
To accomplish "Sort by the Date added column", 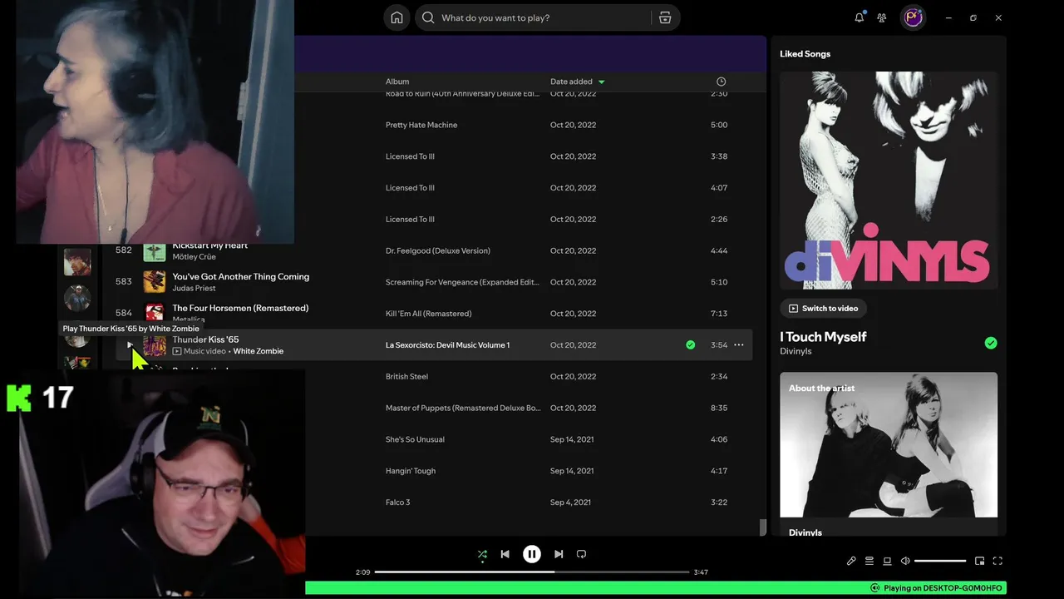I will 578,82.
